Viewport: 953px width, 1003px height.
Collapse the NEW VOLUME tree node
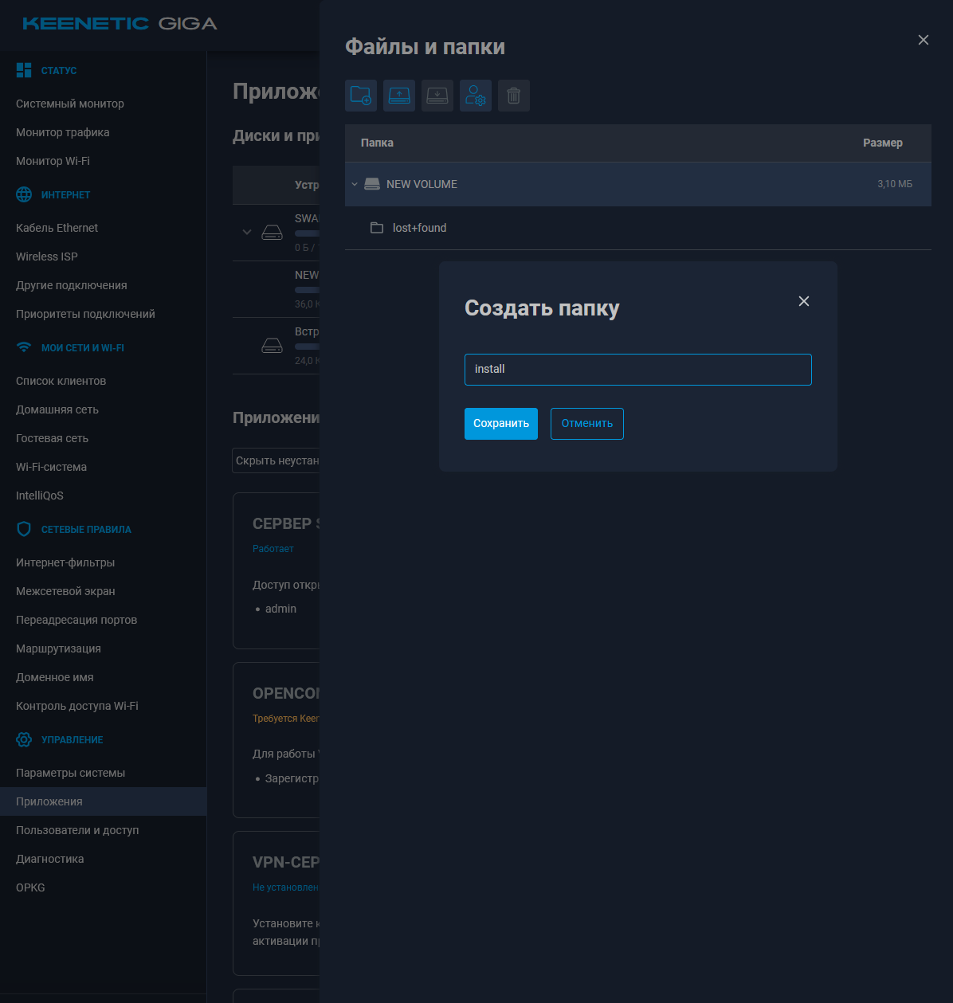pos(355,184)
